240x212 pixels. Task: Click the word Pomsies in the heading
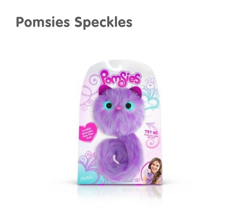coord(43,22)
